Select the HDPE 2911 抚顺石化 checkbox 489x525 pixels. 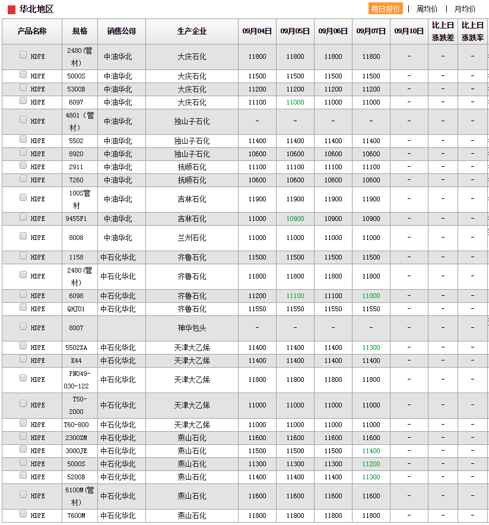[23, 165]
